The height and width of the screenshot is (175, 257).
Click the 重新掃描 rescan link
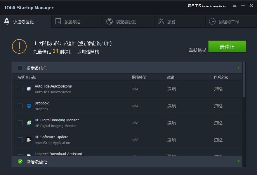197,50
